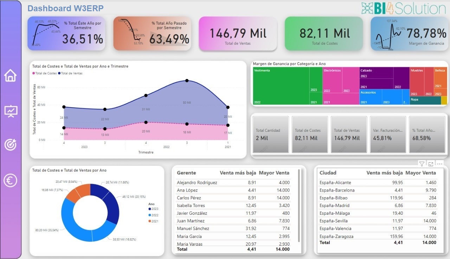
Task: Select Alejandro Rodríguez row
Action: click(233, 183)
